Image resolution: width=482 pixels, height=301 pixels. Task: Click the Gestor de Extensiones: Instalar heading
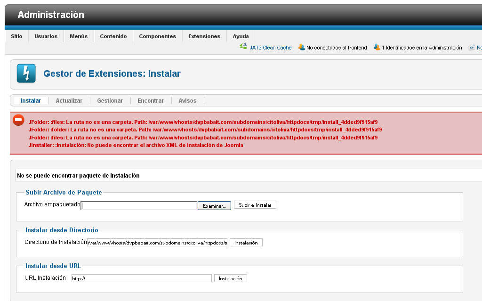[112, 73]
